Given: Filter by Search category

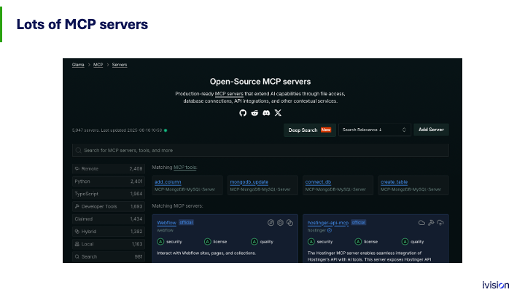Looking at the screenshot, I should pos(109,256).
